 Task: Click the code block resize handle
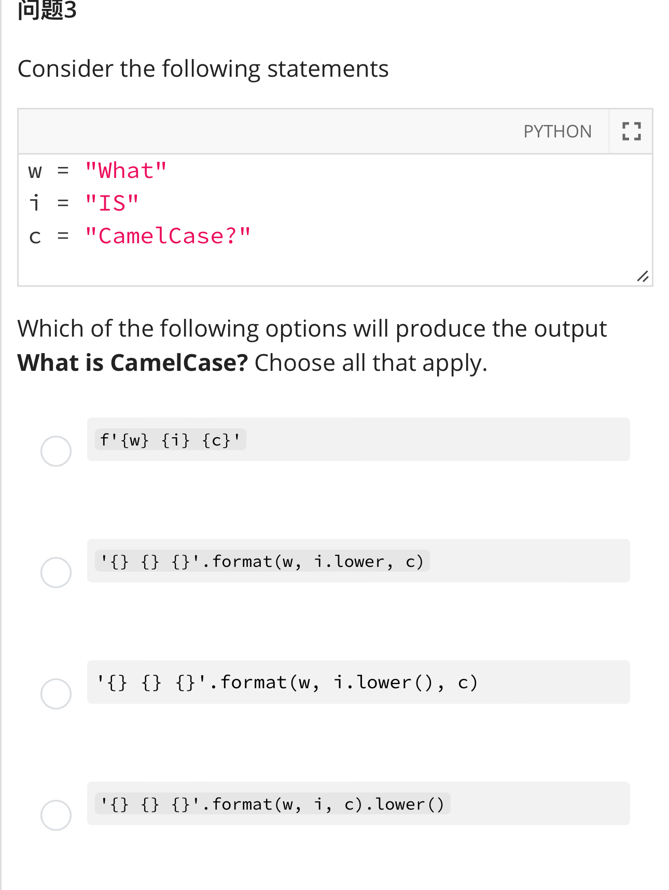click(643, 276)
